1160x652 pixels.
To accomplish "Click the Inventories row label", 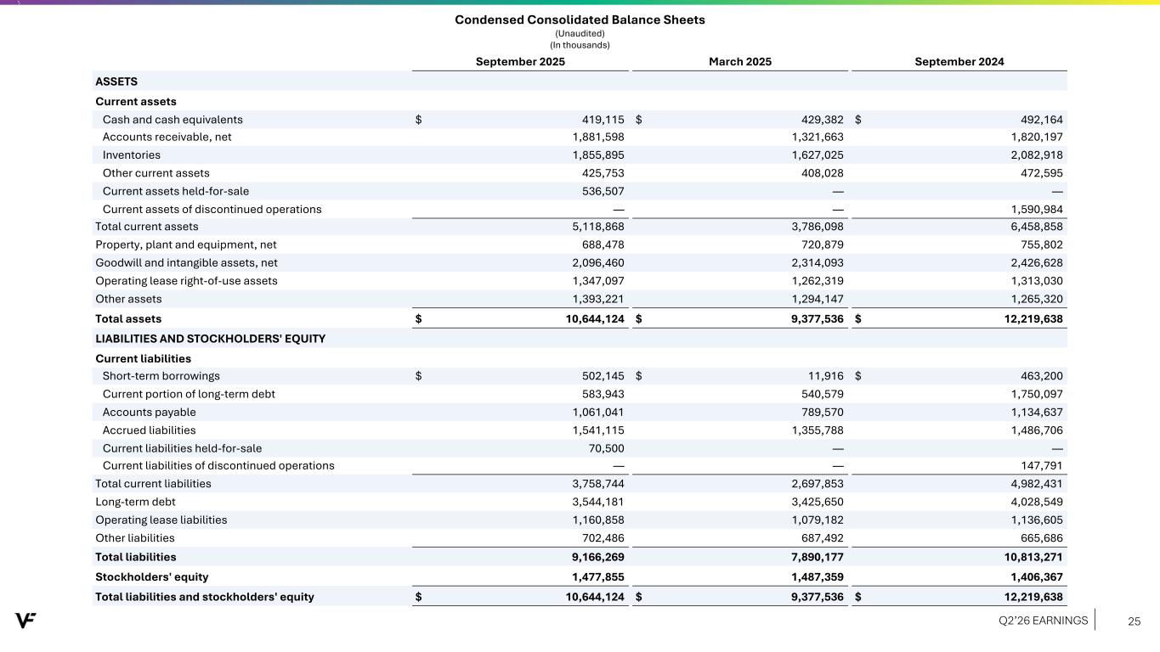I will (x=131, y=155).
